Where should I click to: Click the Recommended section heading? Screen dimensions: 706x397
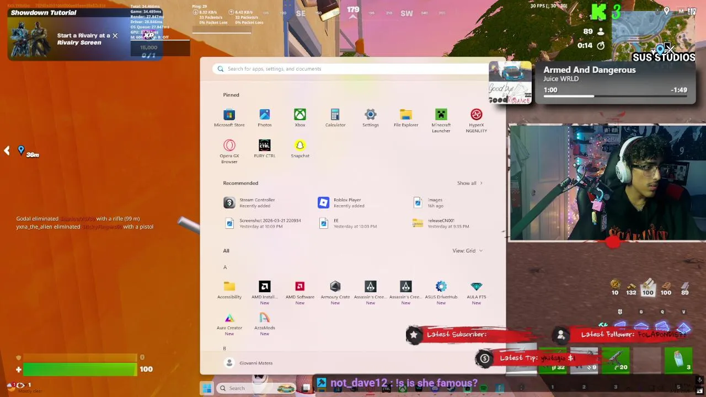coord(240,183)
